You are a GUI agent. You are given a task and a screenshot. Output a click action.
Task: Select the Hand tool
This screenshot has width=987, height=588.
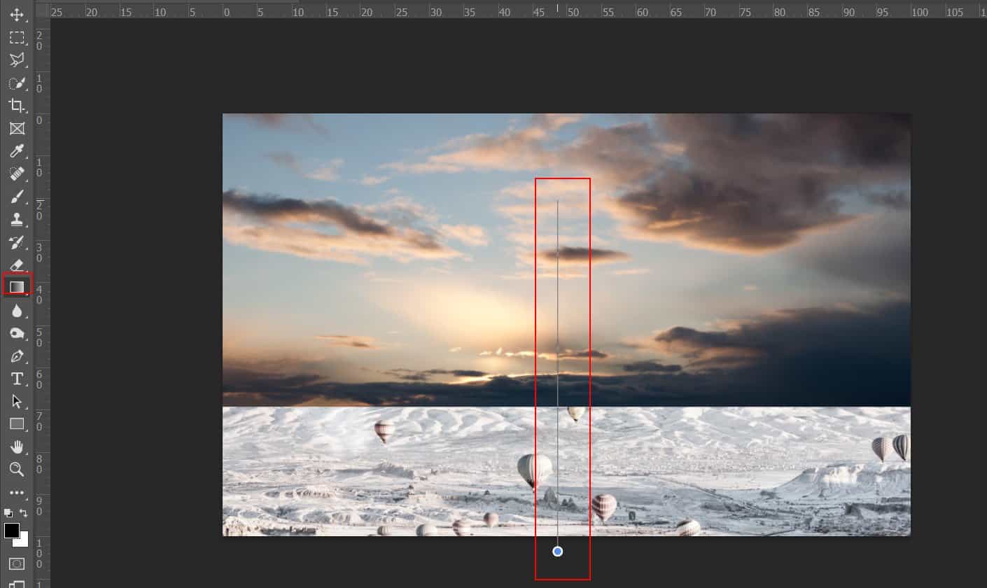[x=17, y=447]
